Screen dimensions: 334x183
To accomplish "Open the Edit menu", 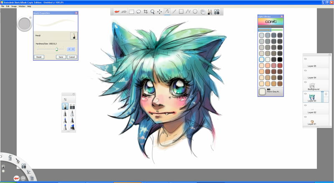I will pos(8,6).
